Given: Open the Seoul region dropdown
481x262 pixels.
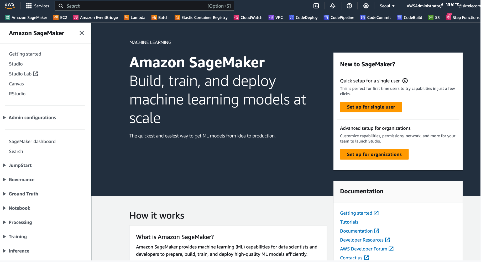Looking at the screenshot, I should click(x=387, y=6).
